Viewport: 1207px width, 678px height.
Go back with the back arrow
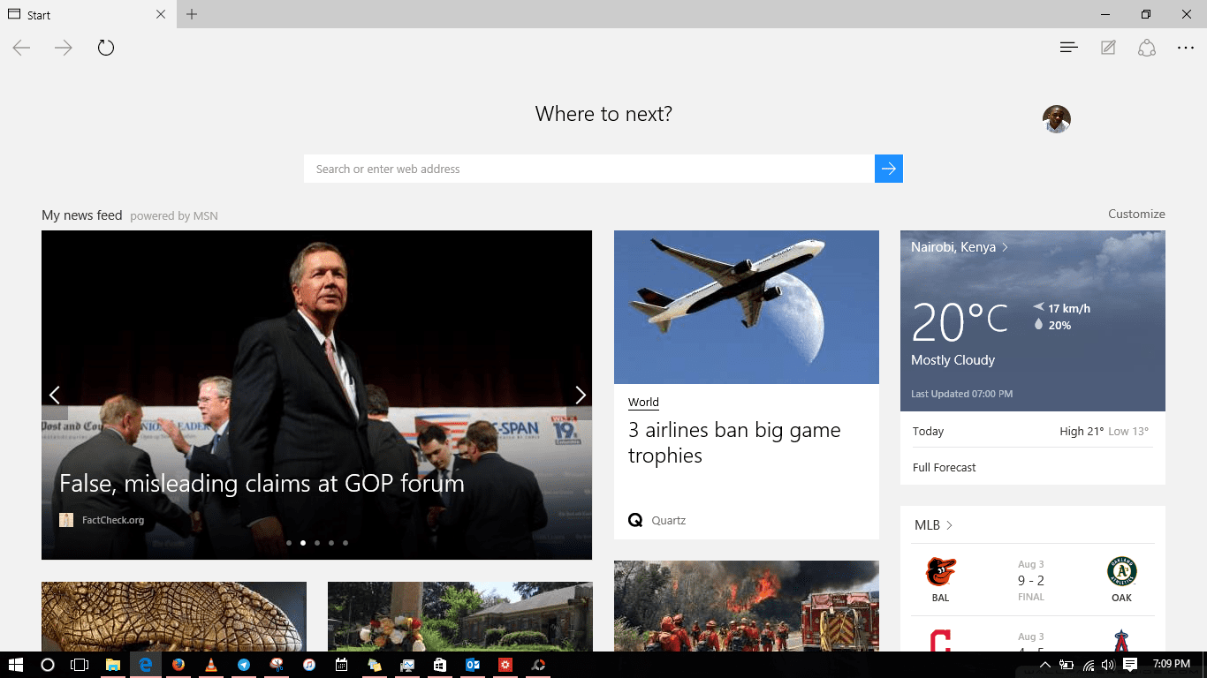coord(21,48)
